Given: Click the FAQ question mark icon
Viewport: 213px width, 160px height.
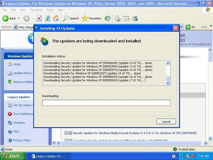Looking at the screenshot, I should click(10, 131).
